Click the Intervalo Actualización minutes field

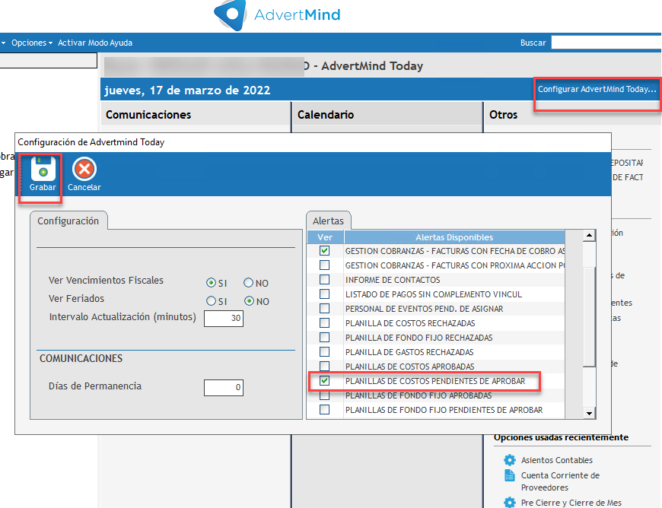[224, 318]
